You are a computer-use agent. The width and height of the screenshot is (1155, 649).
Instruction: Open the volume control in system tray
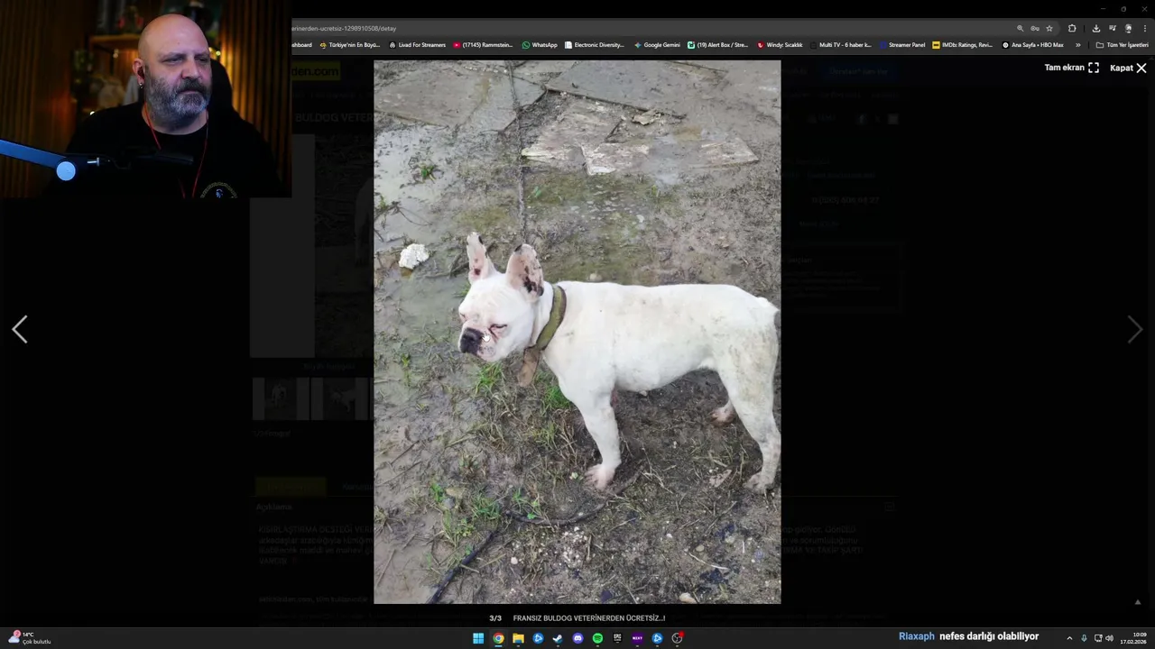[1109, 638]
